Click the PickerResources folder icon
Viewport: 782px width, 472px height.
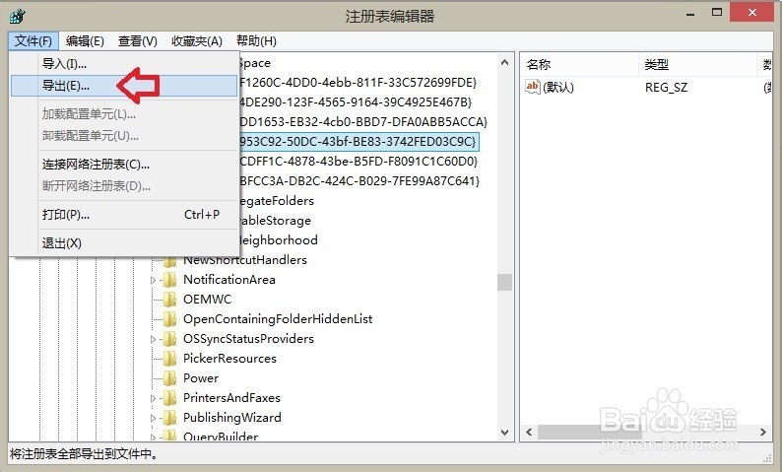(170, 359)
